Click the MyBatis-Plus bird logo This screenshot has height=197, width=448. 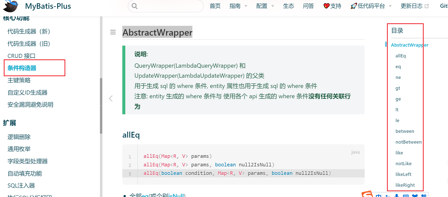coord(11,6)
